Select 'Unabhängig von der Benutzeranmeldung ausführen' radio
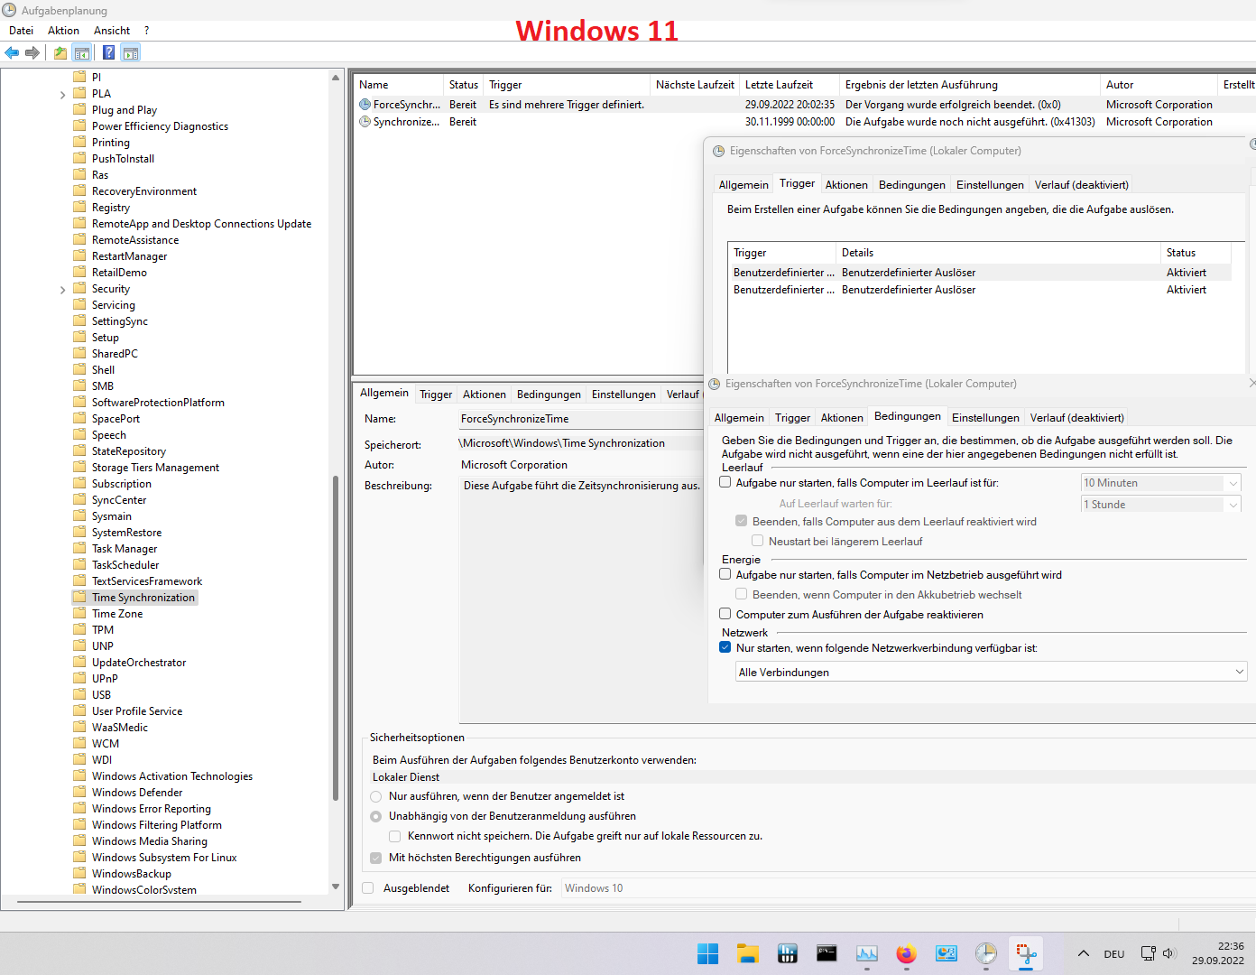The image size is (1256, 975). click(x=376, y=816)
